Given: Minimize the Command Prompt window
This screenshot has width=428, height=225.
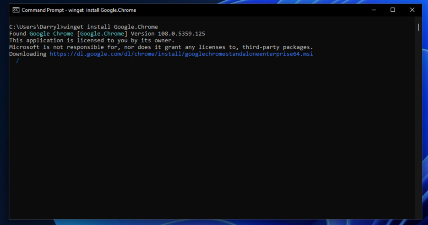Looking at the screenshot, I should coord(374,10).
